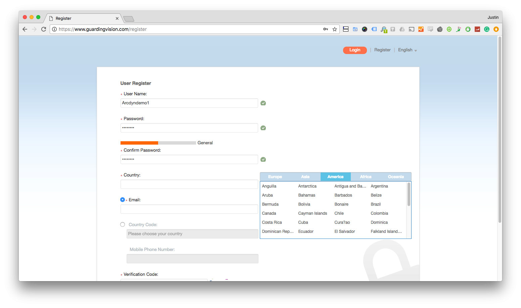Select the Country Code radio button
The height and width of the screenshot is (308, 521).
point(123,224)
